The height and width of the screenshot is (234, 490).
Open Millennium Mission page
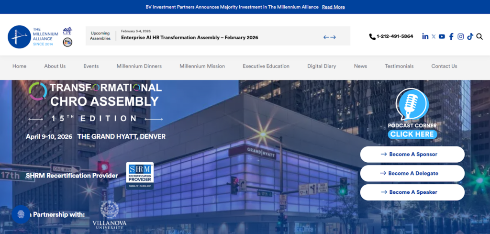coord(202,66)
